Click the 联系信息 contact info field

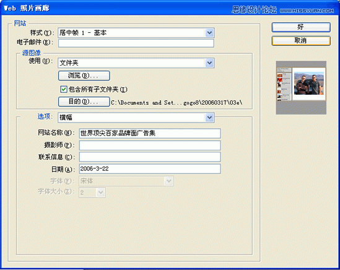coord(150,157)
